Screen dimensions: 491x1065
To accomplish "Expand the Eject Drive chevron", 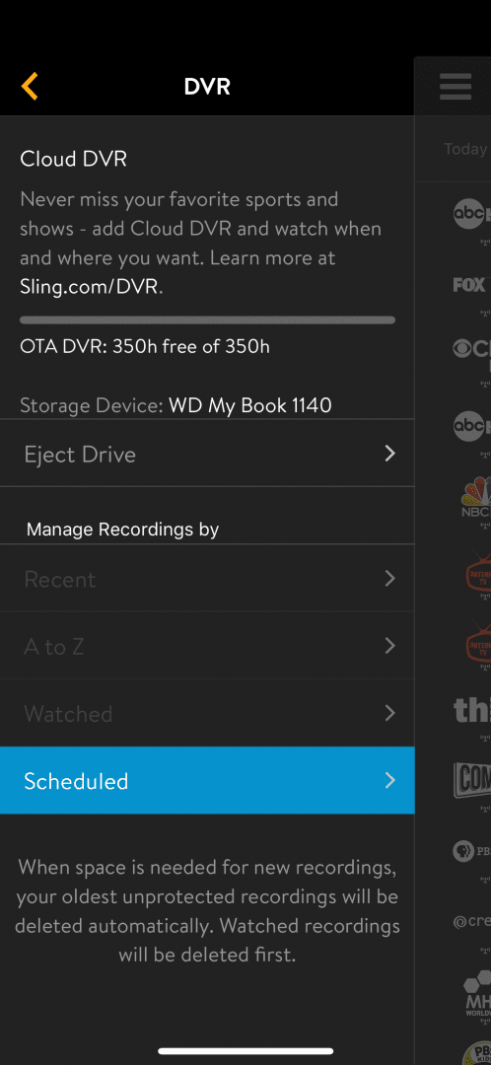I will coord(389,453).
